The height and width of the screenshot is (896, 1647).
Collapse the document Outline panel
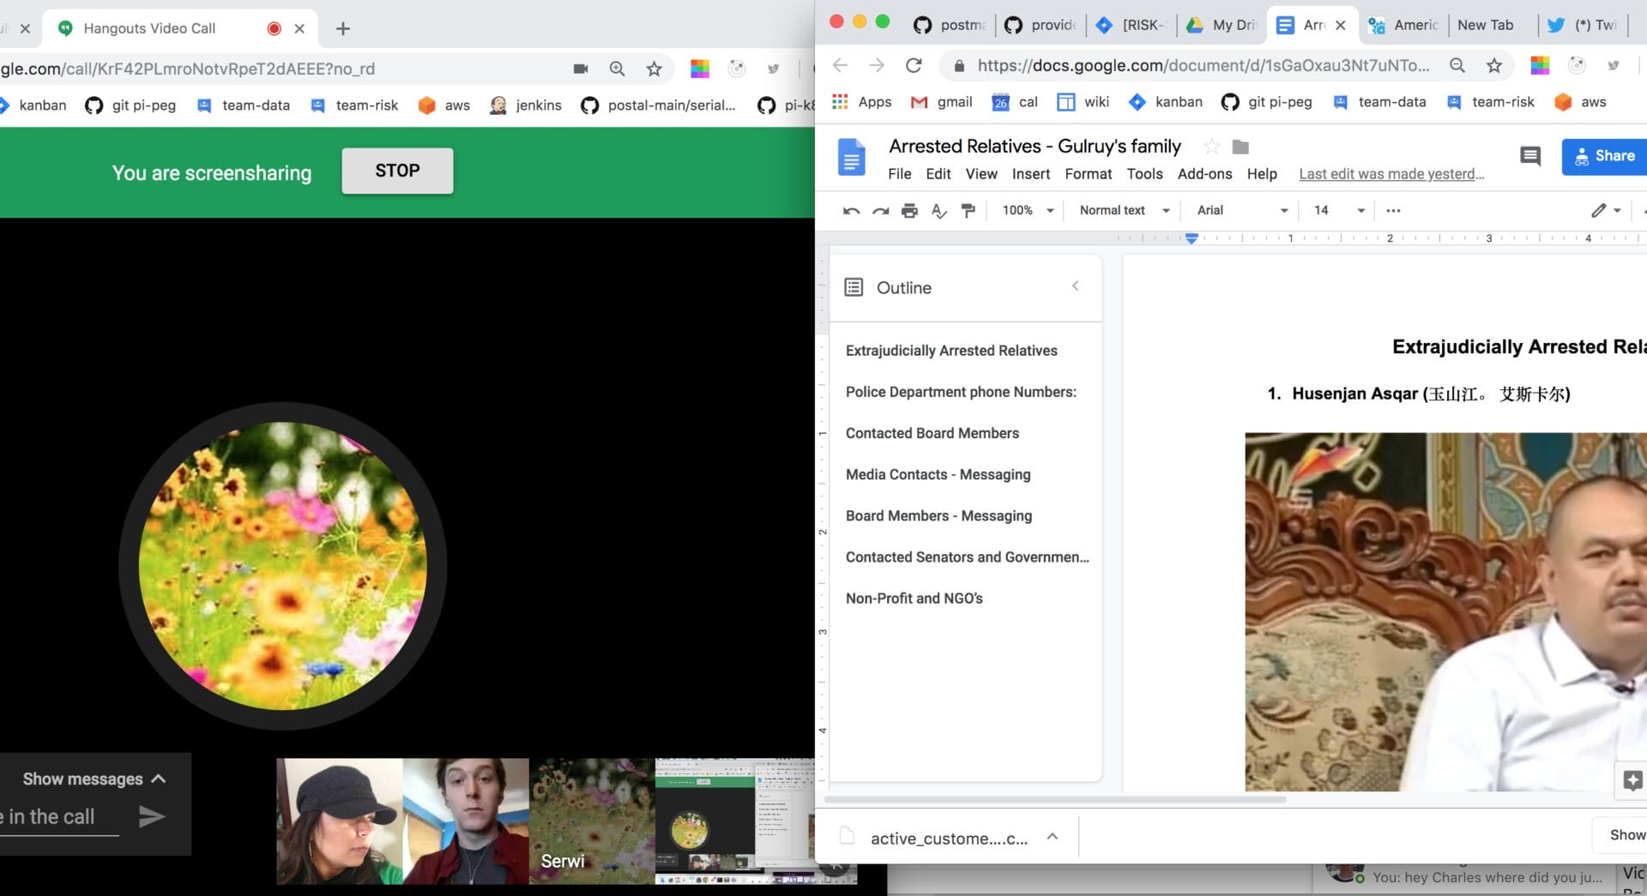(x=1075, y=286)
